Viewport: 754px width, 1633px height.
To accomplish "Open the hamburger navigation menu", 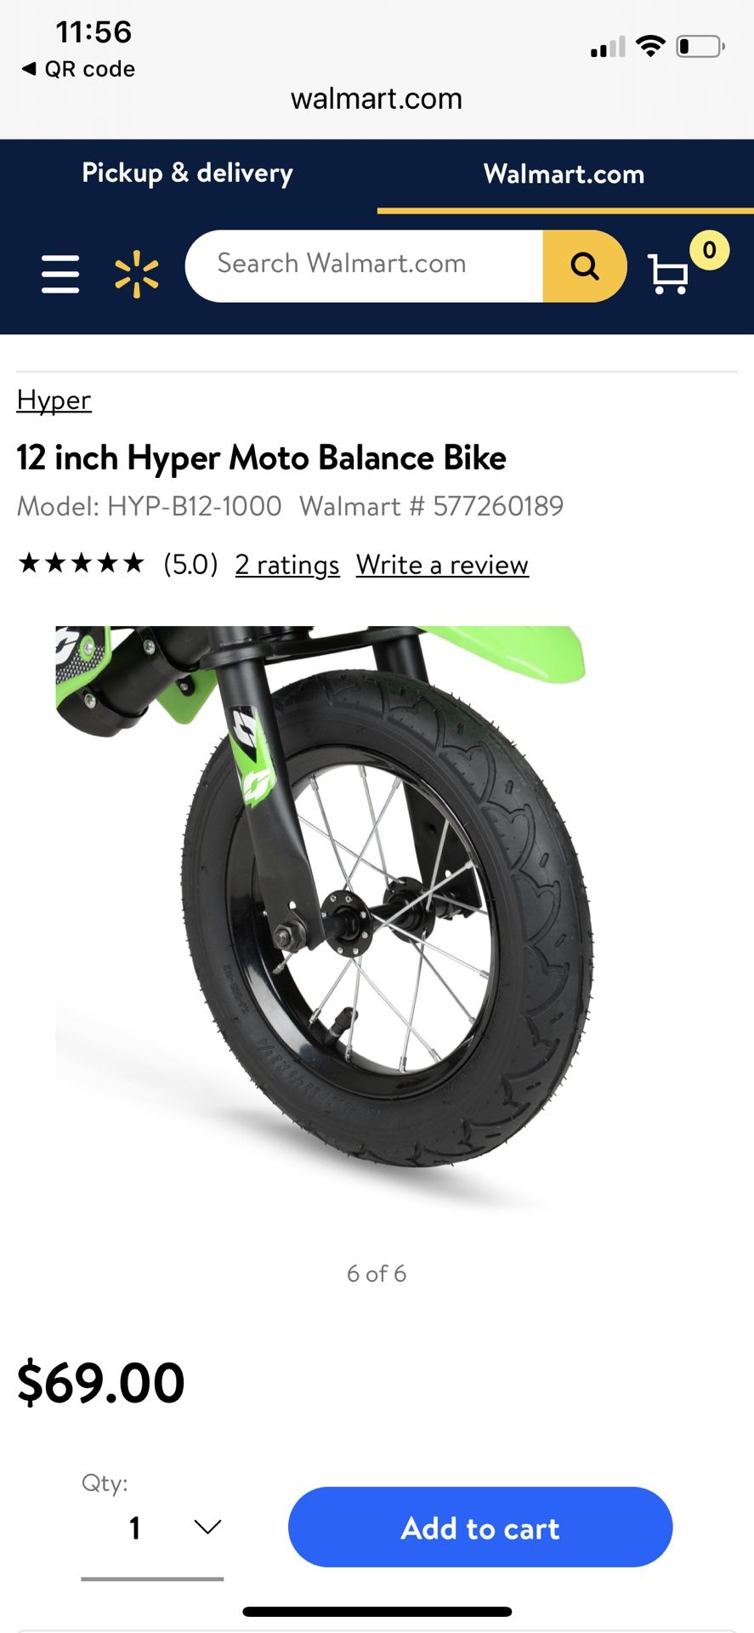I will tap(60, 274).
